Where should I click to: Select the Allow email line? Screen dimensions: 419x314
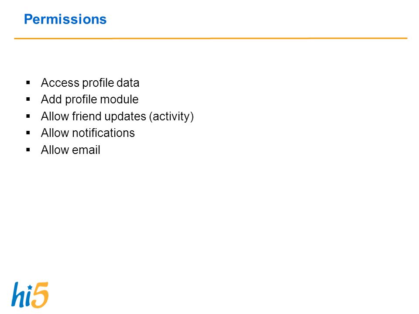[71, 150]
